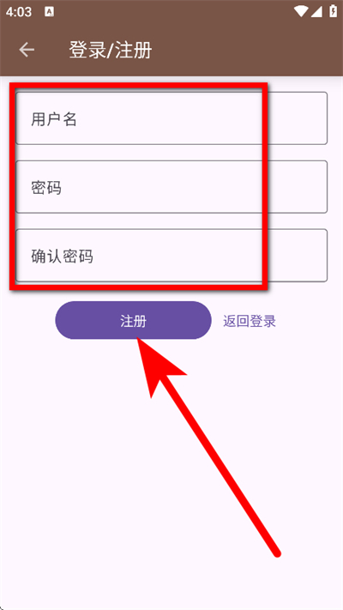
Task: Select the 用户名 placeholder text
Action: [54, 119]
